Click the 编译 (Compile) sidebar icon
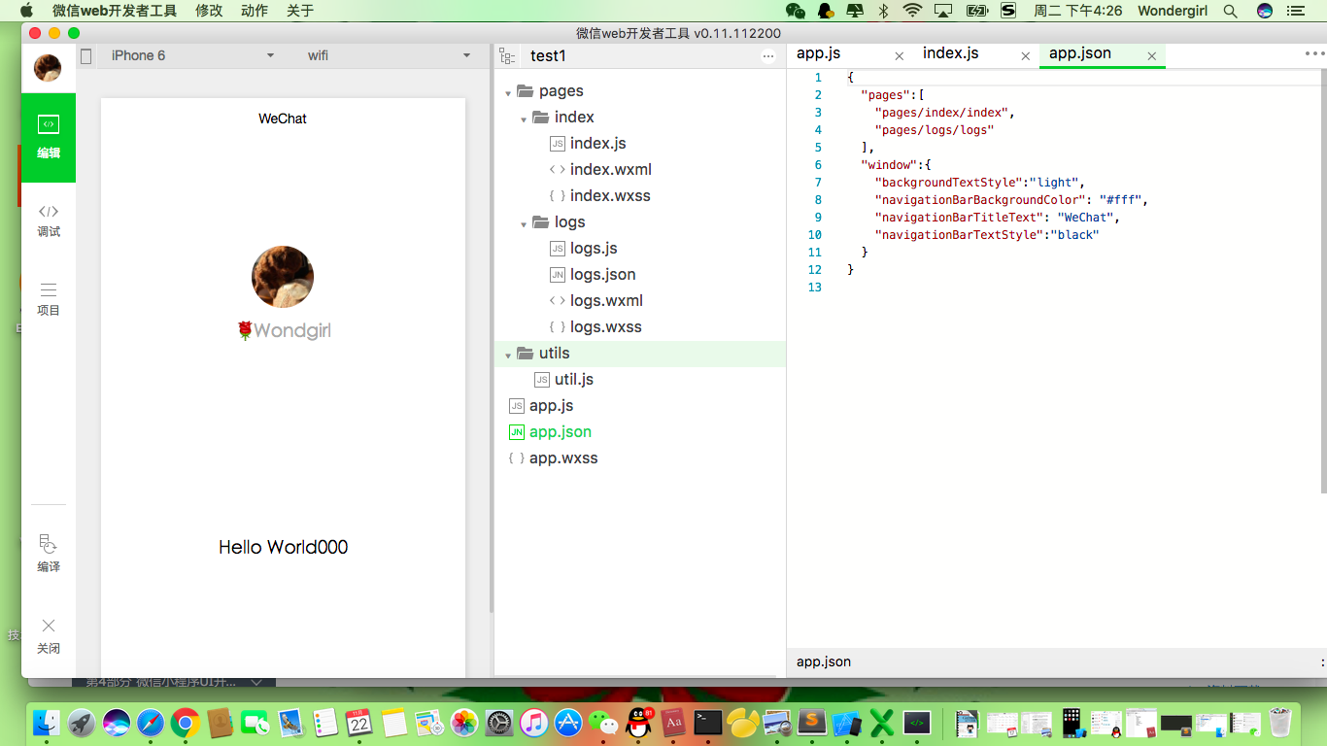Screen dimensions: 1327x746 point(49,554)
